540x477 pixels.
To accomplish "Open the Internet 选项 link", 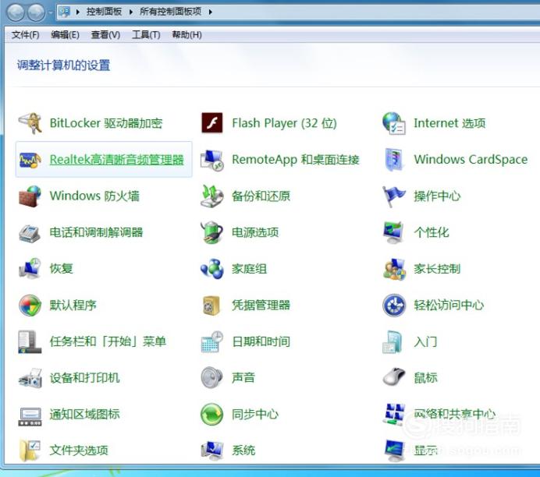I will (449, 123).
